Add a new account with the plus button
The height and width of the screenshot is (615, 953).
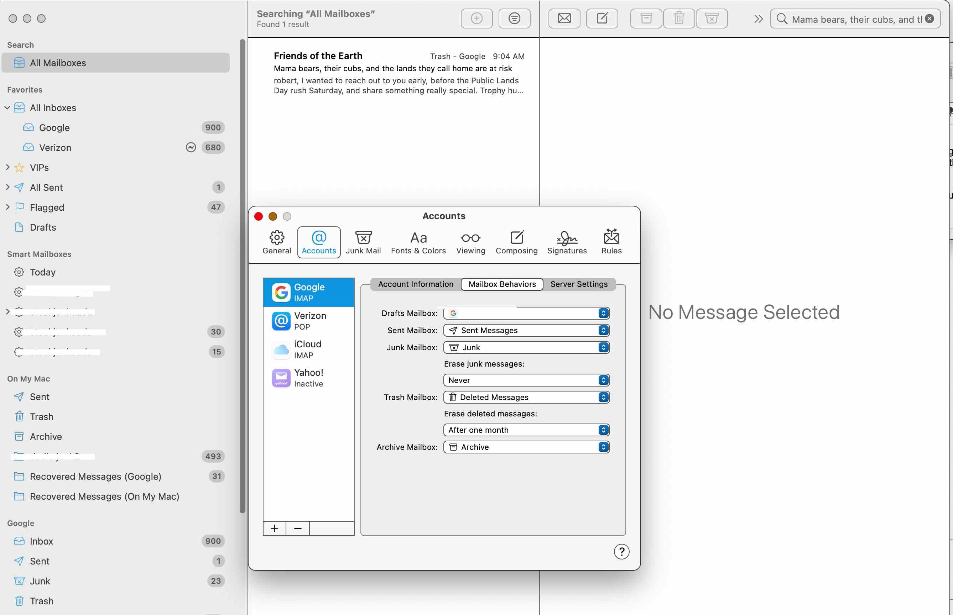tap(275, 528)
